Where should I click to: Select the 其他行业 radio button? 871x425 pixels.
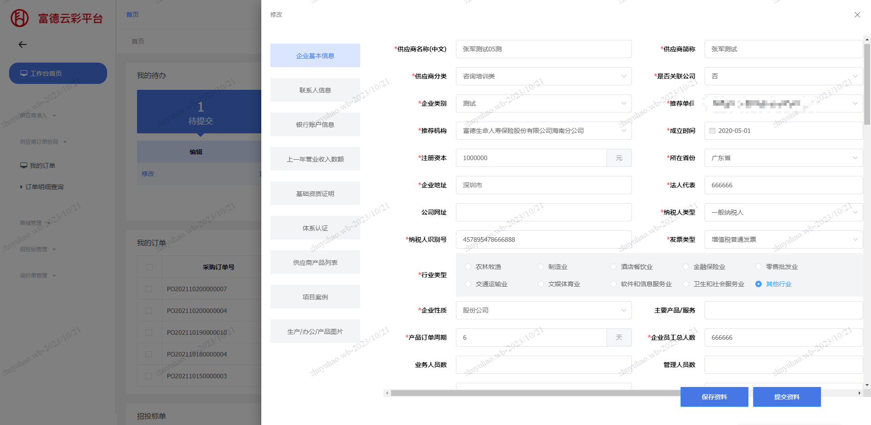(x=758, y=284)
